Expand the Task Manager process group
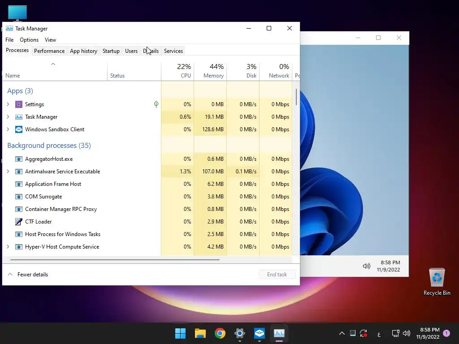The height and width of the screenshot is (344, 459). coord(8,117)
